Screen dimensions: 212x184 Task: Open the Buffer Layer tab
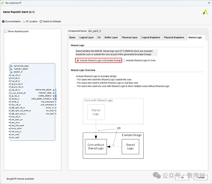[111, 38]
